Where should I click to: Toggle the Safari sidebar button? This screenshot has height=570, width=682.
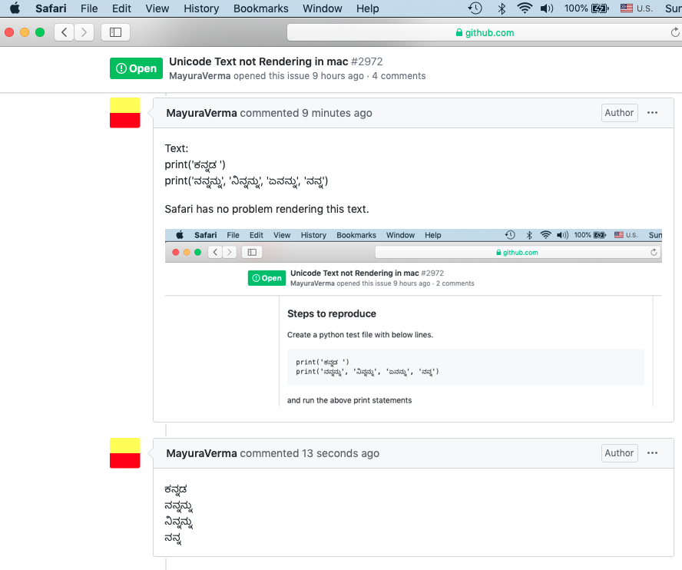point(115,32)
